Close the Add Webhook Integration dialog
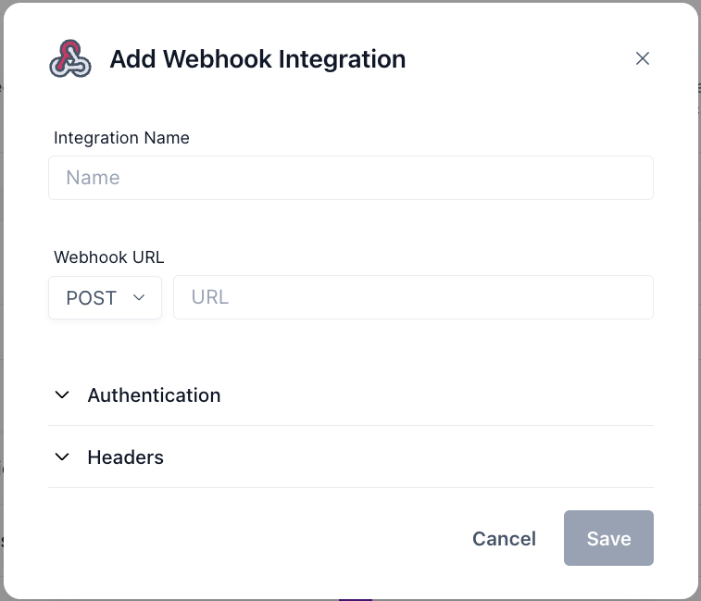 coord(643,58)
